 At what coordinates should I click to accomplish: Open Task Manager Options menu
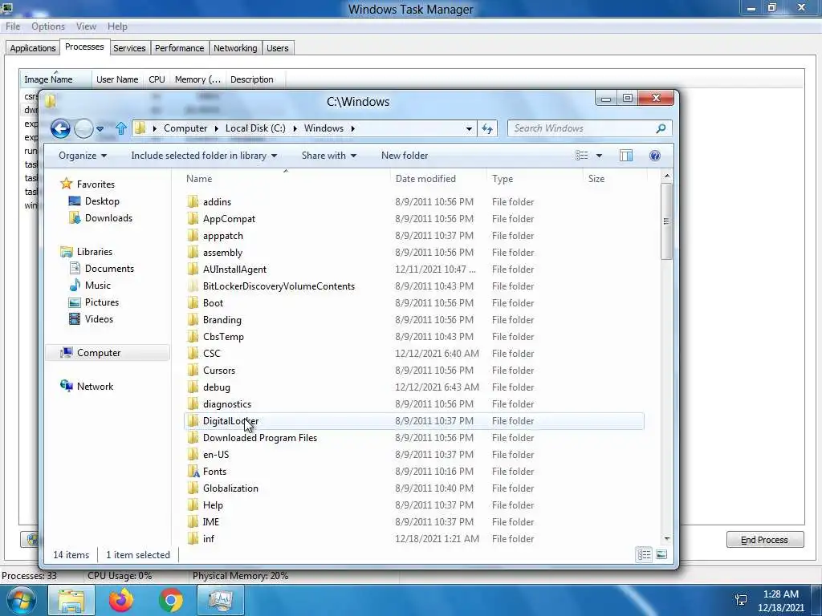coord(47,26)
